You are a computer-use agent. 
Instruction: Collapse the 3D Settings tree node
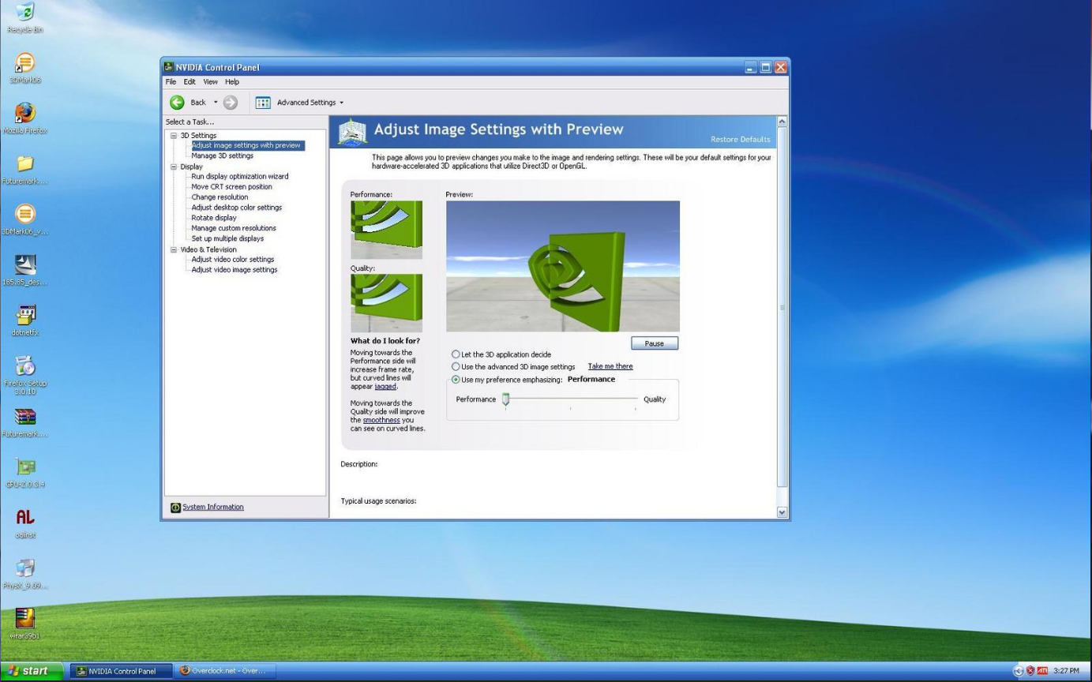point(174,136)
